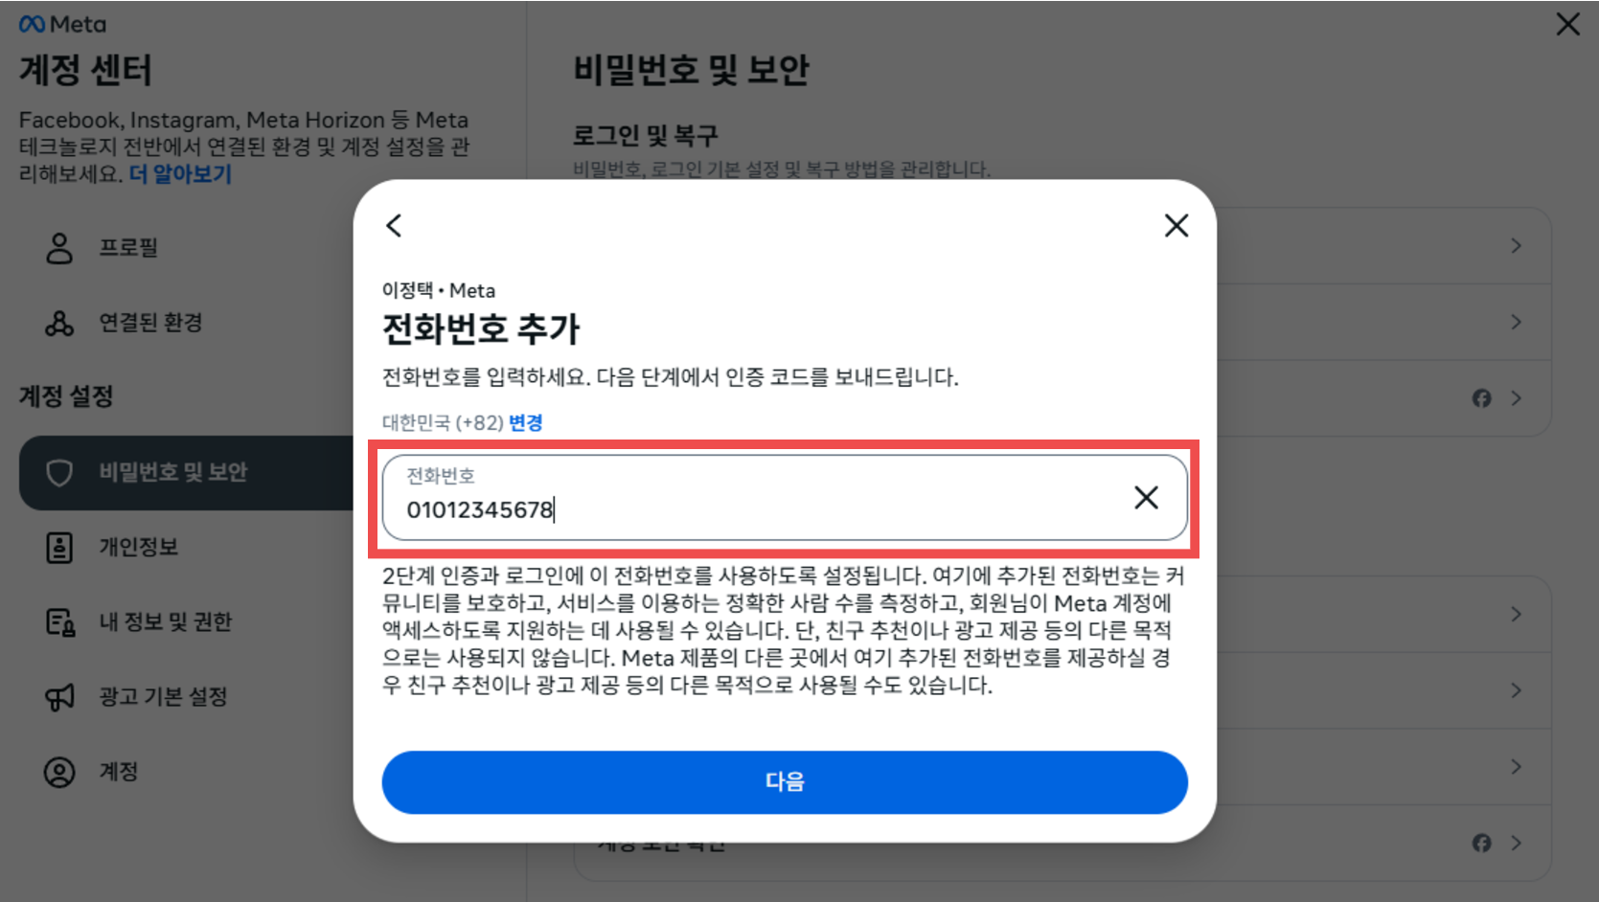Open the Meta logo in the sidebar
Viewport: 1599px width, 902px height.
click(x=63, y=24)
